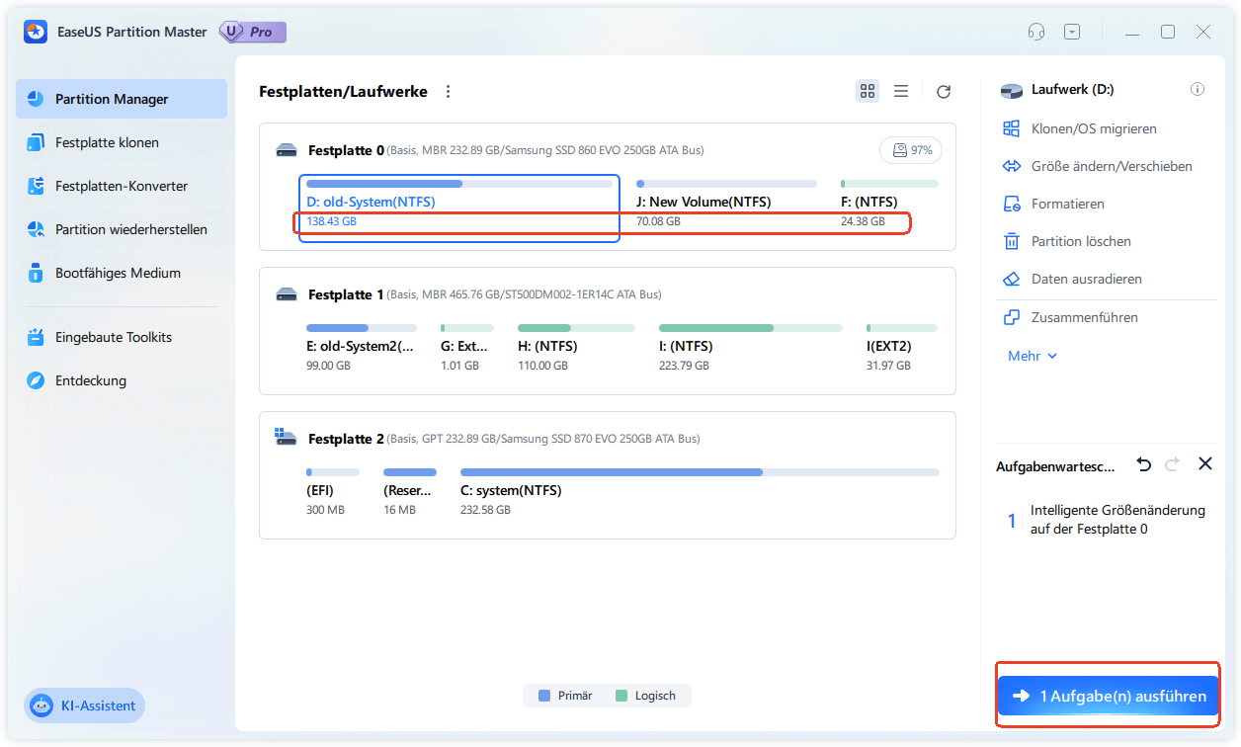This screenshot has height=747, width=1241.
Task: Click 1 Aufgabe(n) ausführen button
Action: tap(1108, 697)
